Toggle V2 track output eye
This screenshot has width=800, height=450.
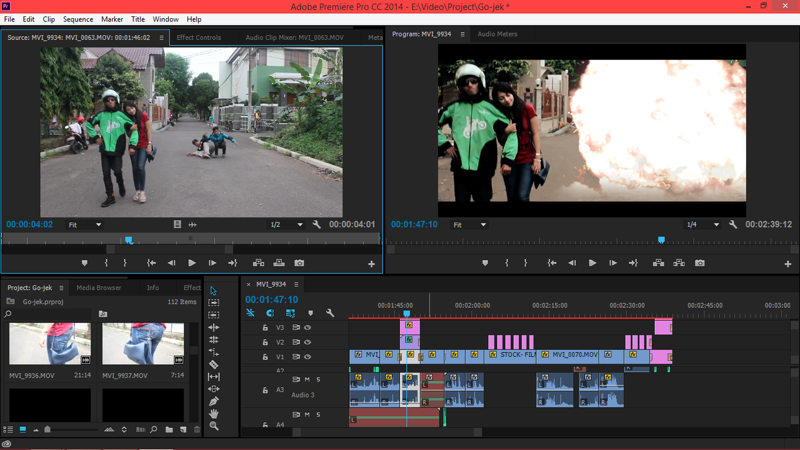click(x=307, y=342)
